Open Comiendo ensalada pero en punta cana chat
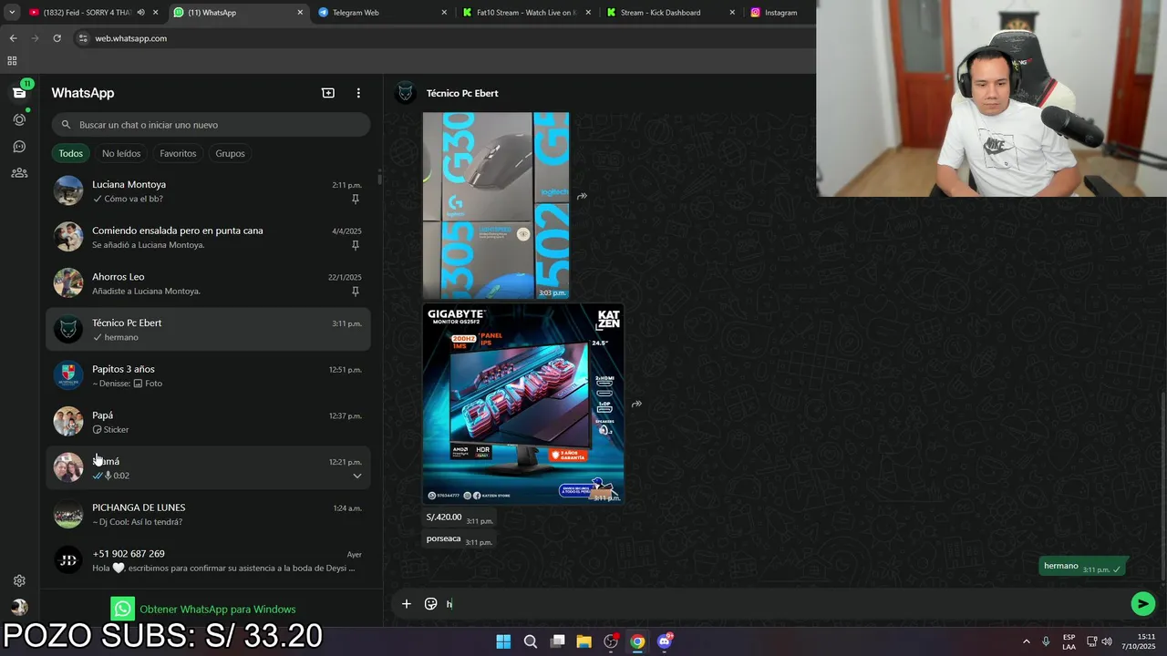Screen dimensions: 1167x656 click(208, 237)
